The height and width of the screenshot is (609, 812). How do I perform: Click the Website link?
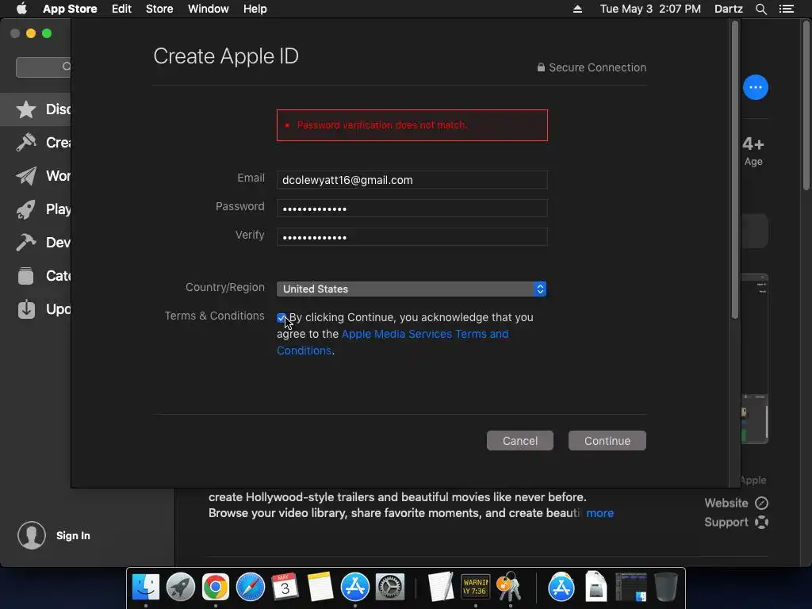pos(726,503)
